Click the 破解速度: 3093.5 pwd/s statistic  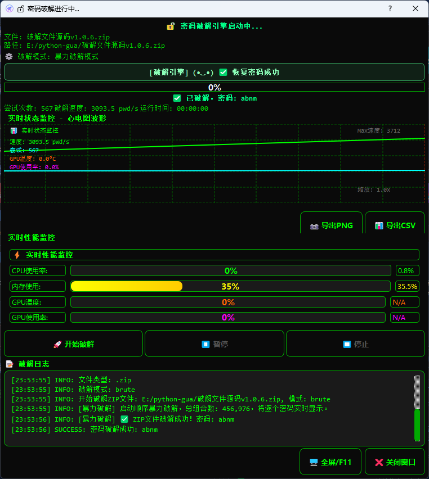coord(96,109)
